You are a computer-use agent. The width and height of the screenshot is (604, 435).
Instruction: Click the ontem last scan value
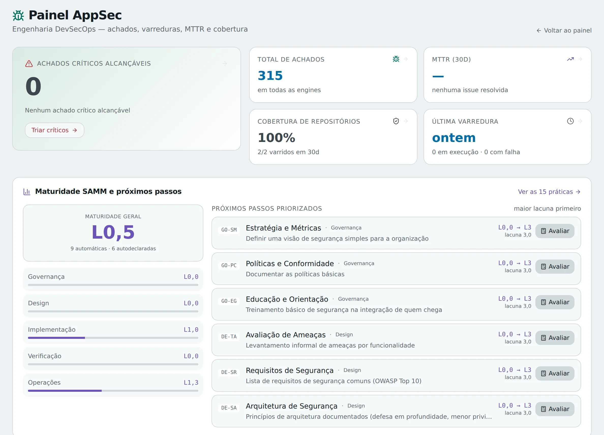point(454,138)
